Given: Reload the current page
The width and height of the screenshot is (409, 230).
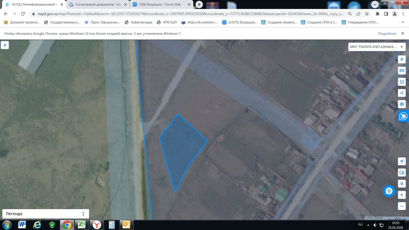Looking at the screenshot, I should (23, 14).
